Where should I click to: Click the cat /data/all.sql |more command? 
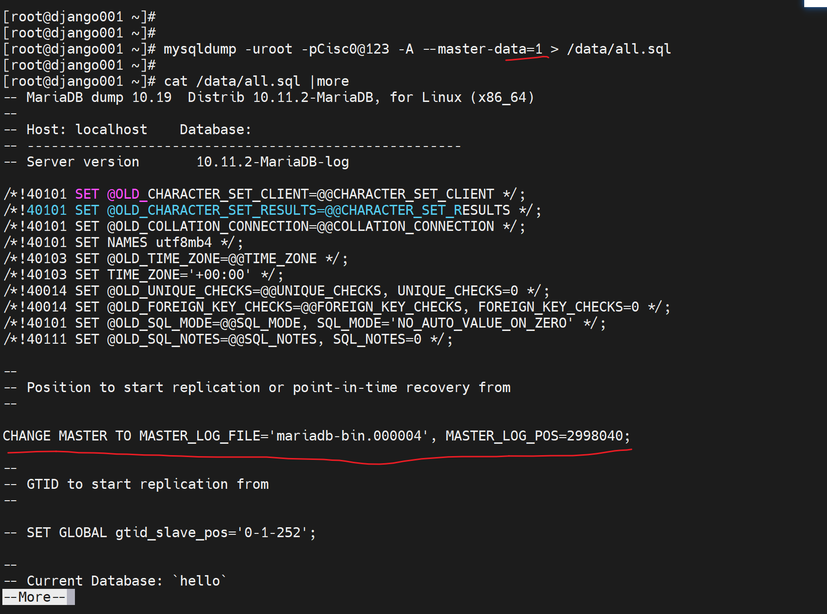tap(256, 81)
